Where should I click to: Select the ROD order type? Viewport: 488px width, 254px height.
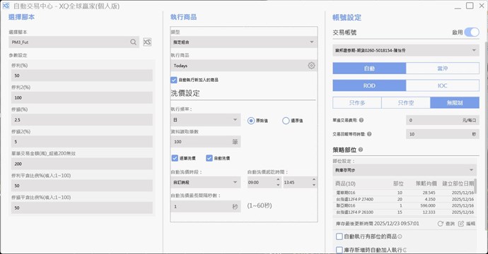tap(369, 85)
